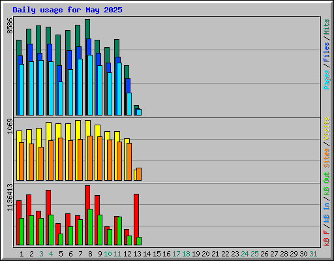Select green day 18 label
This screenshot has height=261, width=334.
pos(186,254)
